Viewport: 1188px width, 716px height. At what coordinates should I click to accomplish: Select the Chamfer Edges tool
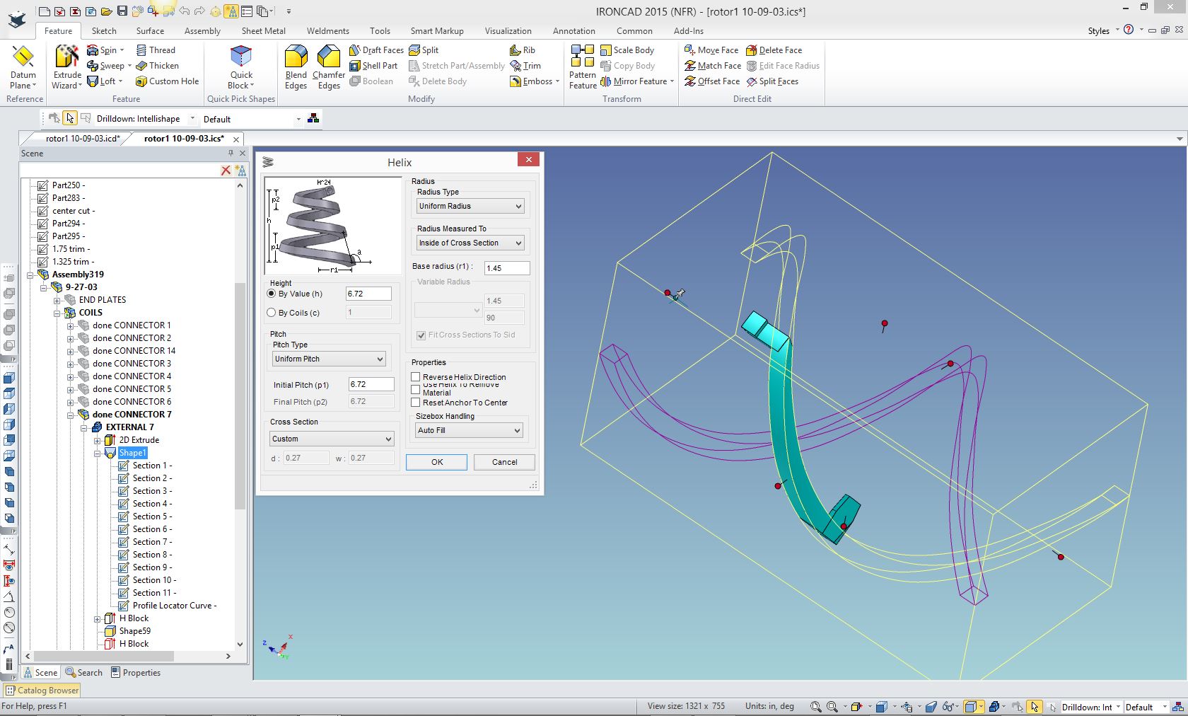pos(329,67)
